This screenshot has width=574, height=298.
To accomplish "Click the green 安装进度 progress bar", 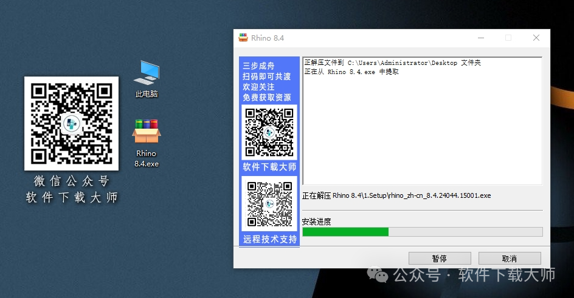I will coord(423,232).
